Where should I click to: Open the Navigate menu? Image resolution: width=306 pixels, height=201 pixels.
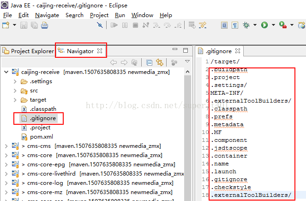point(47,15)
